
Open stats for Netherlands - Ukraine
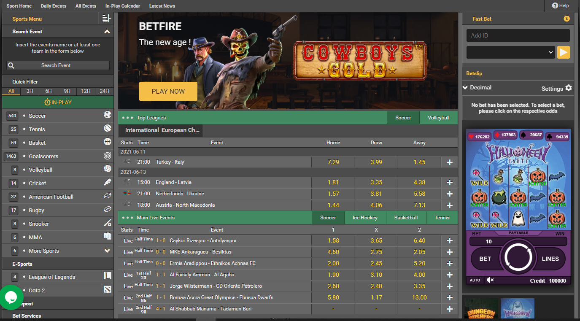click(127, 193)
